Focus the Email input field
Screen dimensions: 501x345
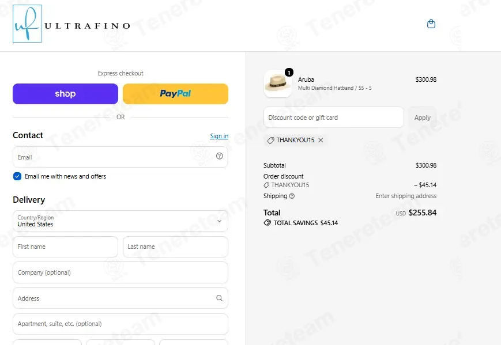point(120,157)
